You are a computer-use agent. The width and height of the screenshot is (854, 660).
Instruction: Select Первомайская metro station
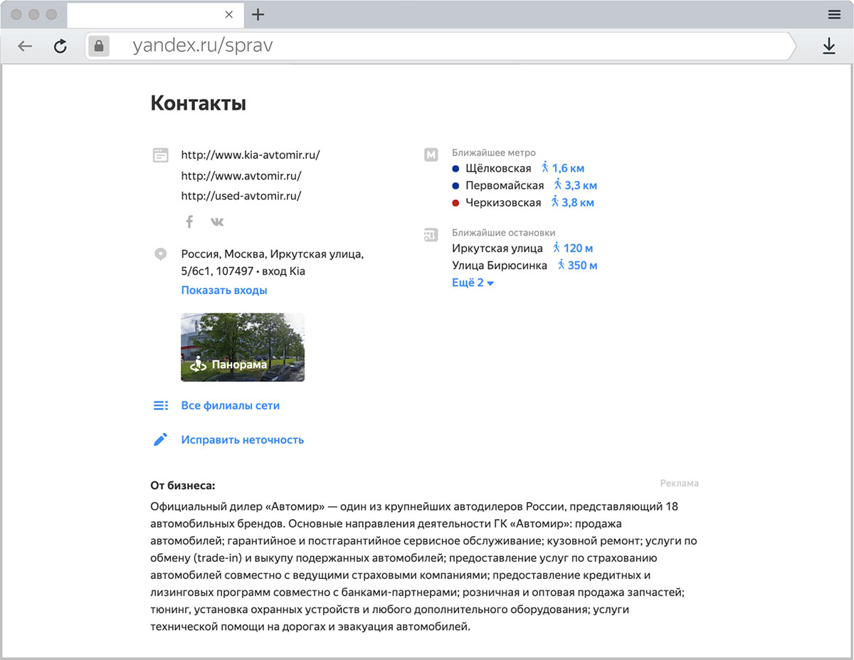coord(505,186)
